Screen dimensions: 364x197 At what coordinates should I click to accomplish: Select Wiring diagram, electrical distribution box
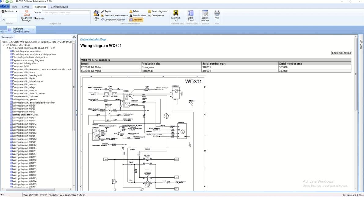[x=34, y=102]
